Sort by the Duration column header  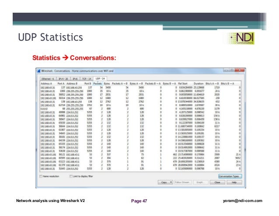click(x=199, y=84)
